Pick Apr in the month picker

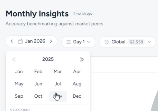(x=77, y=72)
